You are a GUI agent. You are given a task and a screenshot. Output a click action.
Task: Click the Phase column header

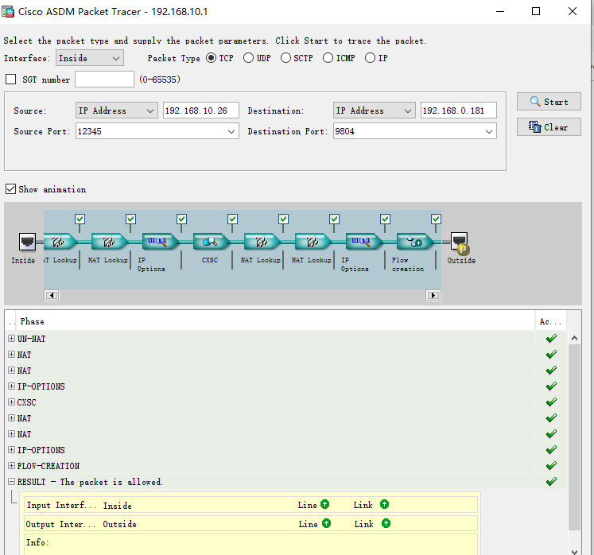276,321
